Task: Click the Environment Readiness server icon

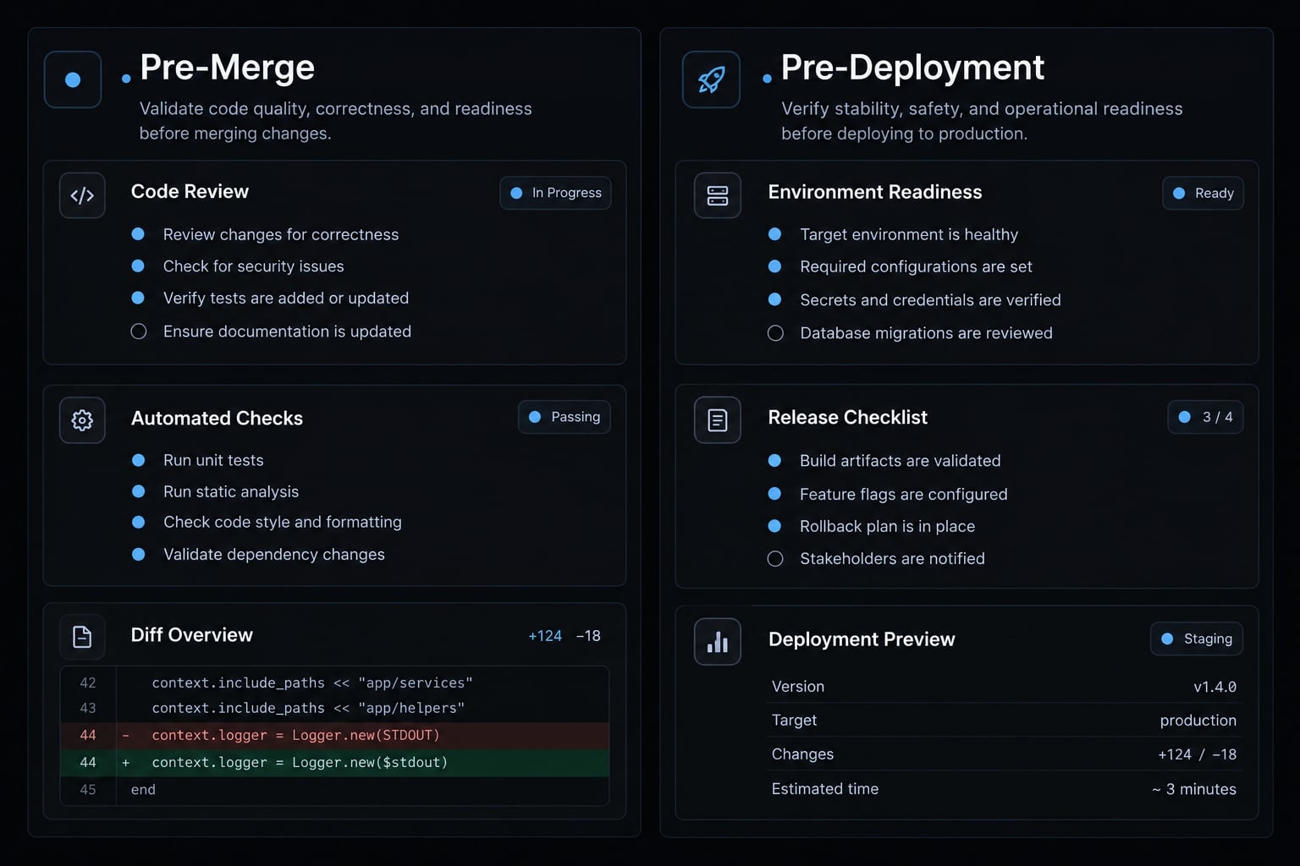Action: coord(718,195)
